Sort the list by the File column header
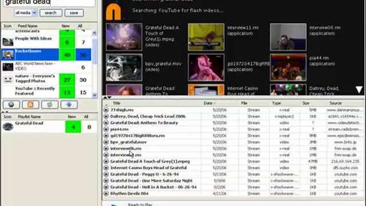Viewport: 366px width, 206px height. pos(244,103)
